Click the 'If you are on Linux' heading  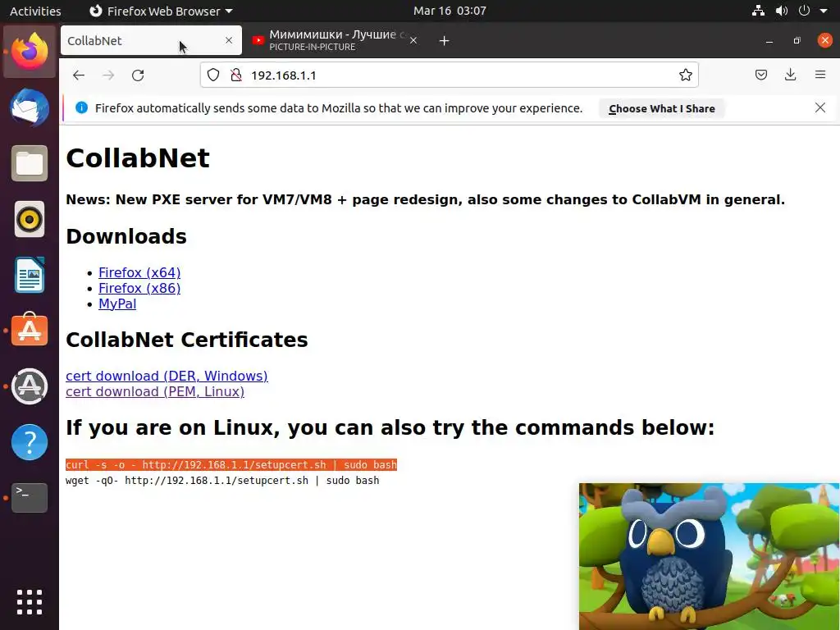click(x=390, y=427)
